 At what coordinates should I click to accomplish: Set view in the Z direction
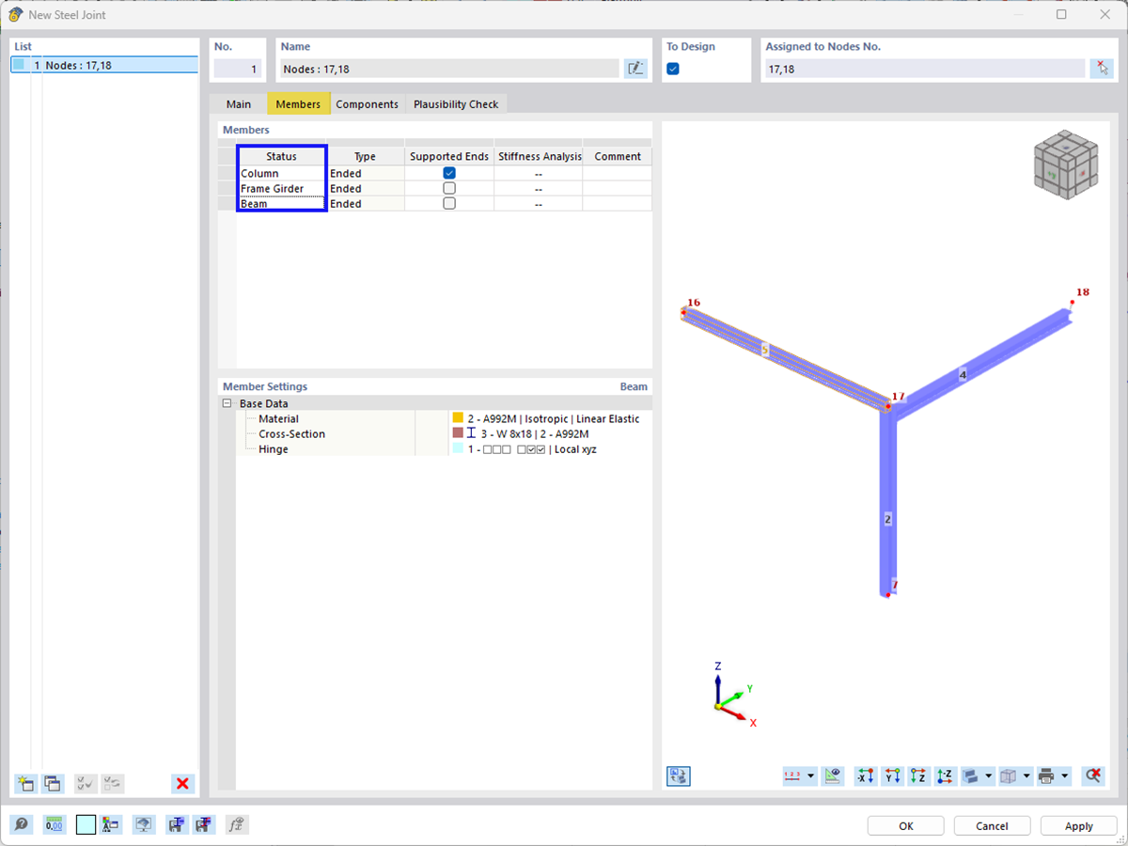coord(919,776)
